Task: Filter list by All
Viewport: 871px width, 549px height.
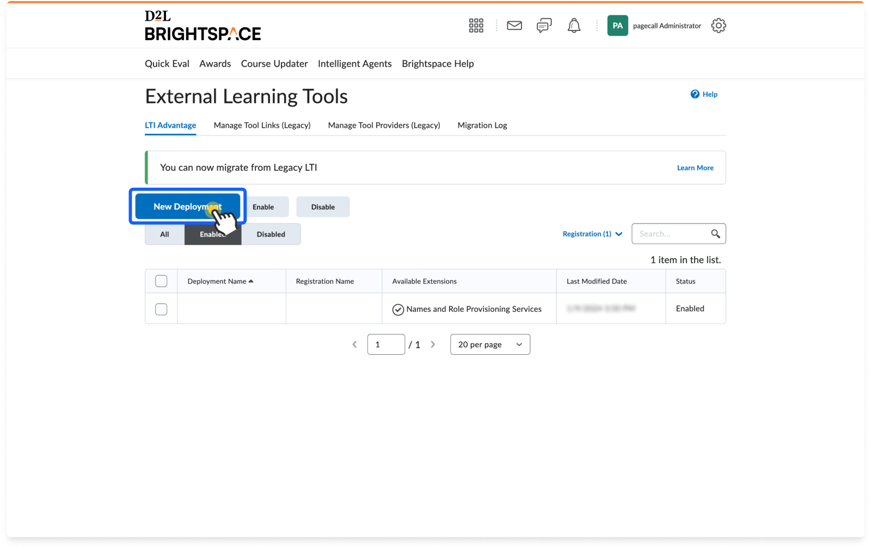Action: click(164, 234)
